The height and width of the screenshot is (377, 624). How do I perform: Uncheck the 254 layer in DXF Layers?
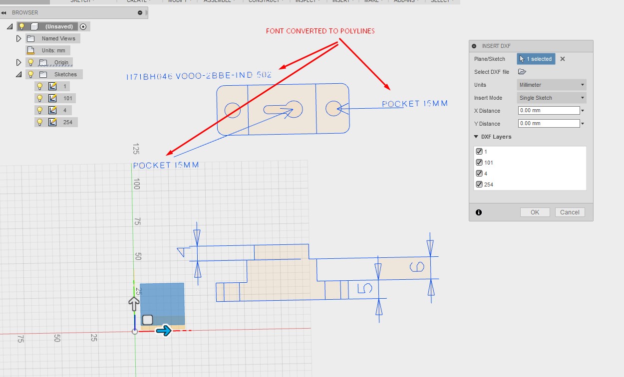479,184
